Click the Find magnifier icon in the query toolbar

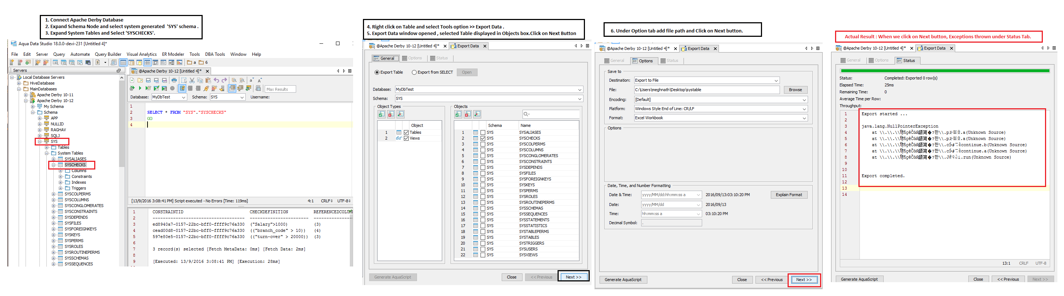click(235, 81)
